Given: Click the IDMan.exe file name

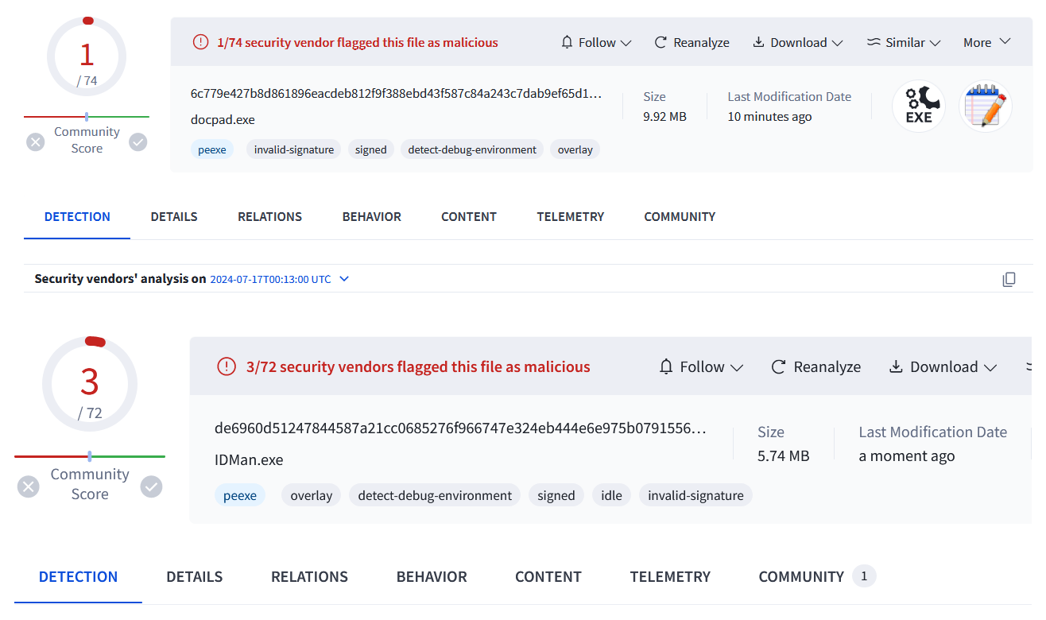Looking at the screenshot, I should (249, 459).
